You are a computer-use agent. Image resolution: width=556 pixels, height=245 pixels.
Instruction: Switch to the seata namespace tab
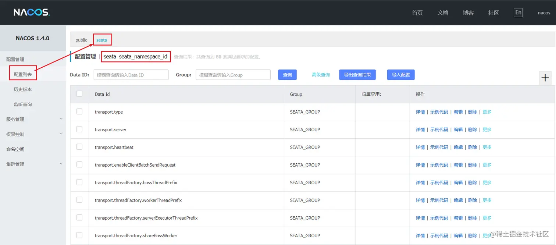101,40
